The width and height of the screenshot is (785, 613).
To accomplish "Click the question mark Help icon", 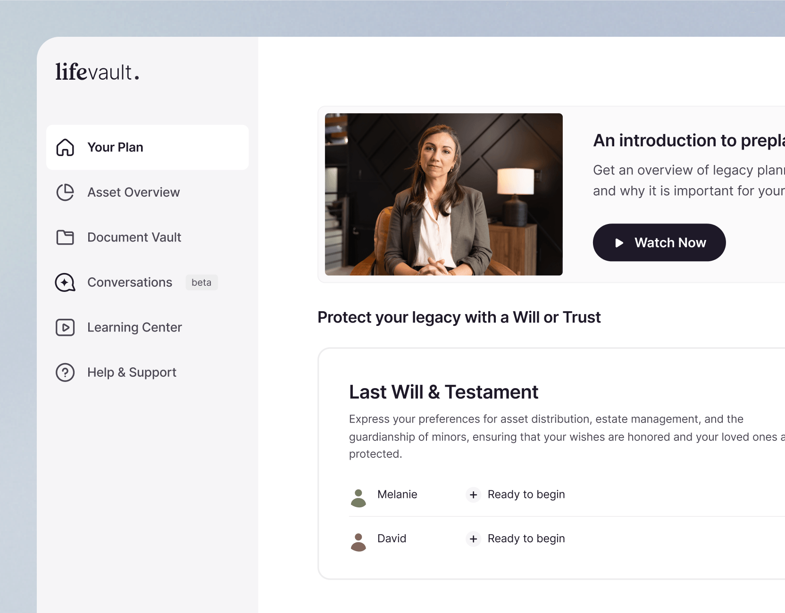I will pos(65,373).
